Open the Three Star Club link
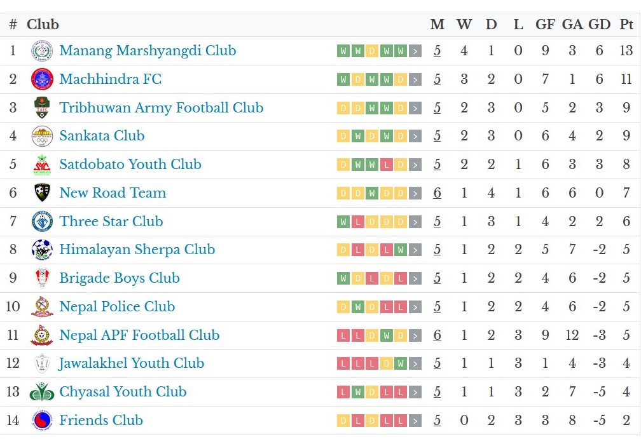This screenshot has width=641, height=439. coord(111,222)
